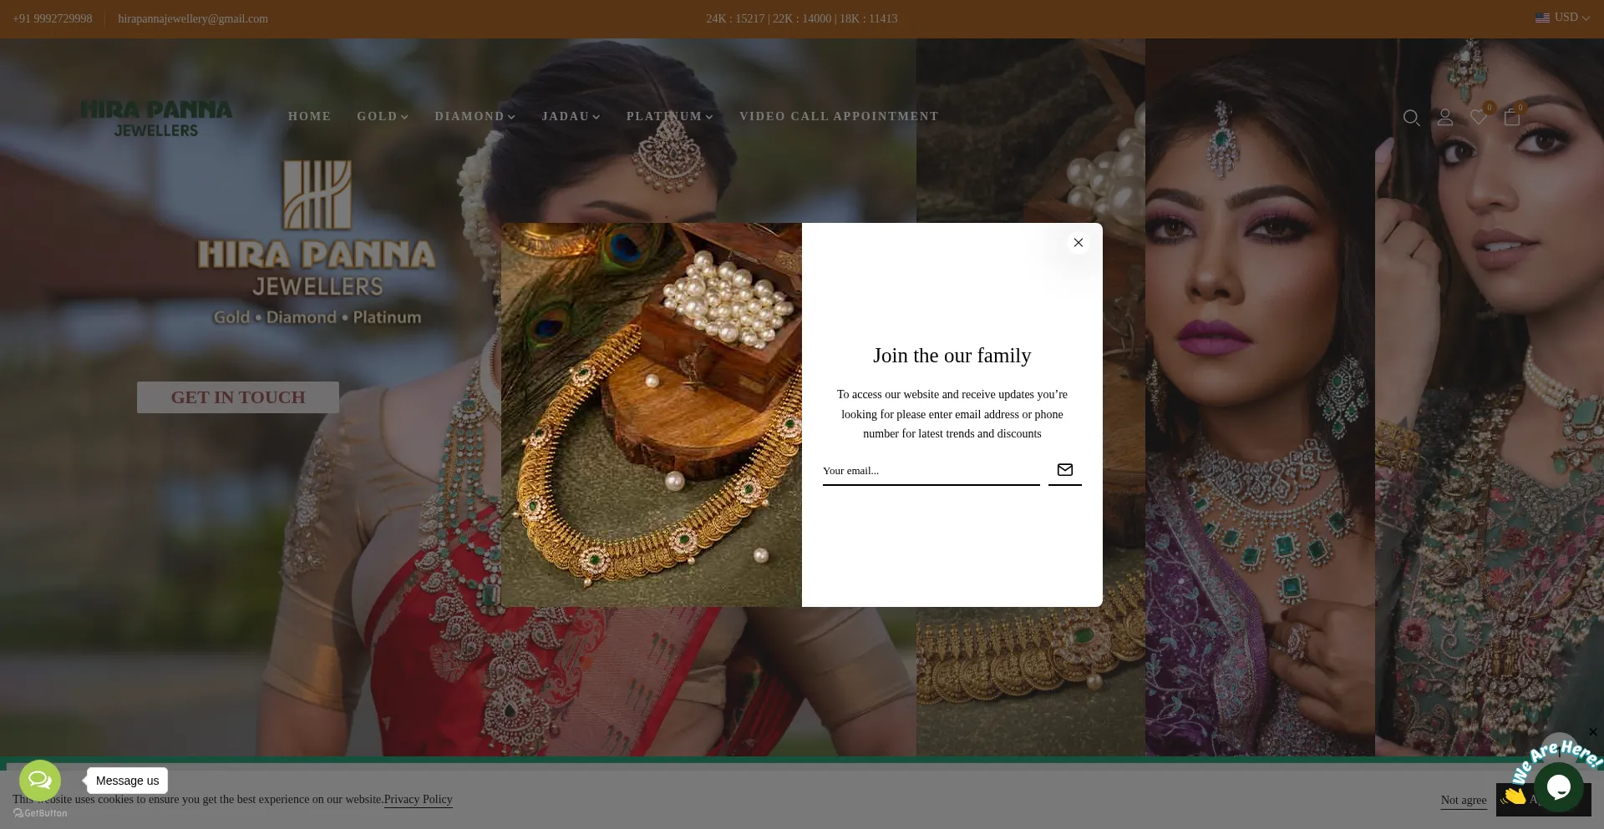
Task: Click the GetButton branding link
Action: point(40,813)
